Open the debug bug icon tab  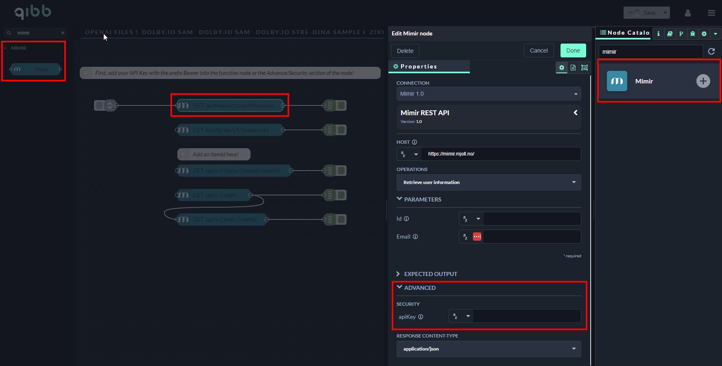[x=693, y=34]
